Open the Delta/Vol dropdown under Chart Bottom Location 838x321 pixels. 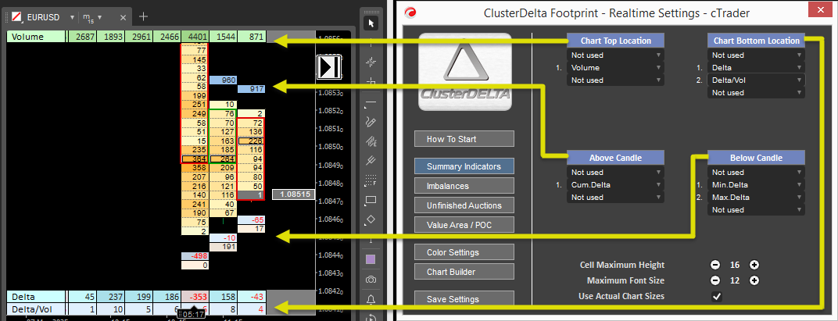pyautogui.click(x=756, y=80)
